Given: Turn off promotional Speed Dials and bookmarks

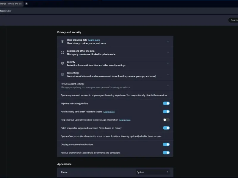Looking at the screenshot, I should pos(166,152).
